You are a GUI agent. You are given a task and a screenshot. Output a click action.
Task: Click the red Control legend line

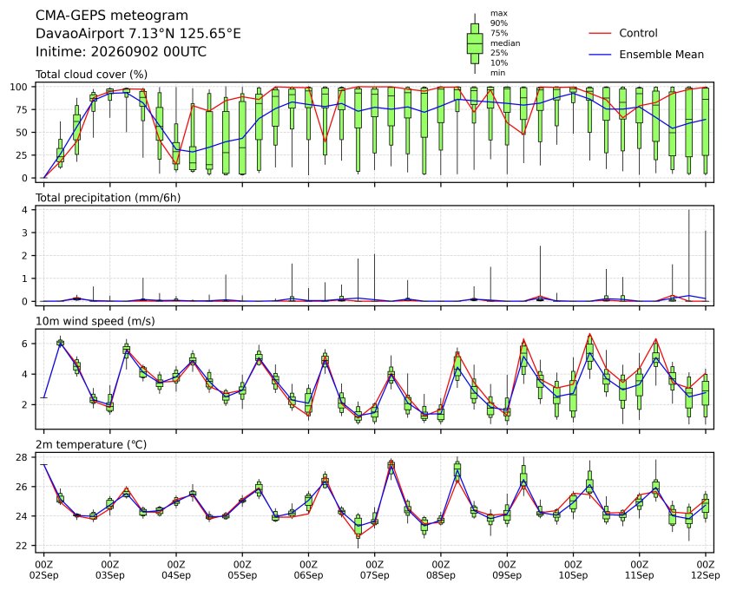click(x=600, y=34)
